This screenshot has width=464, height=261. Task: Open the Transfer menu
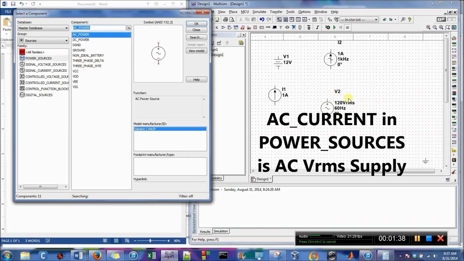click(276, 12)
